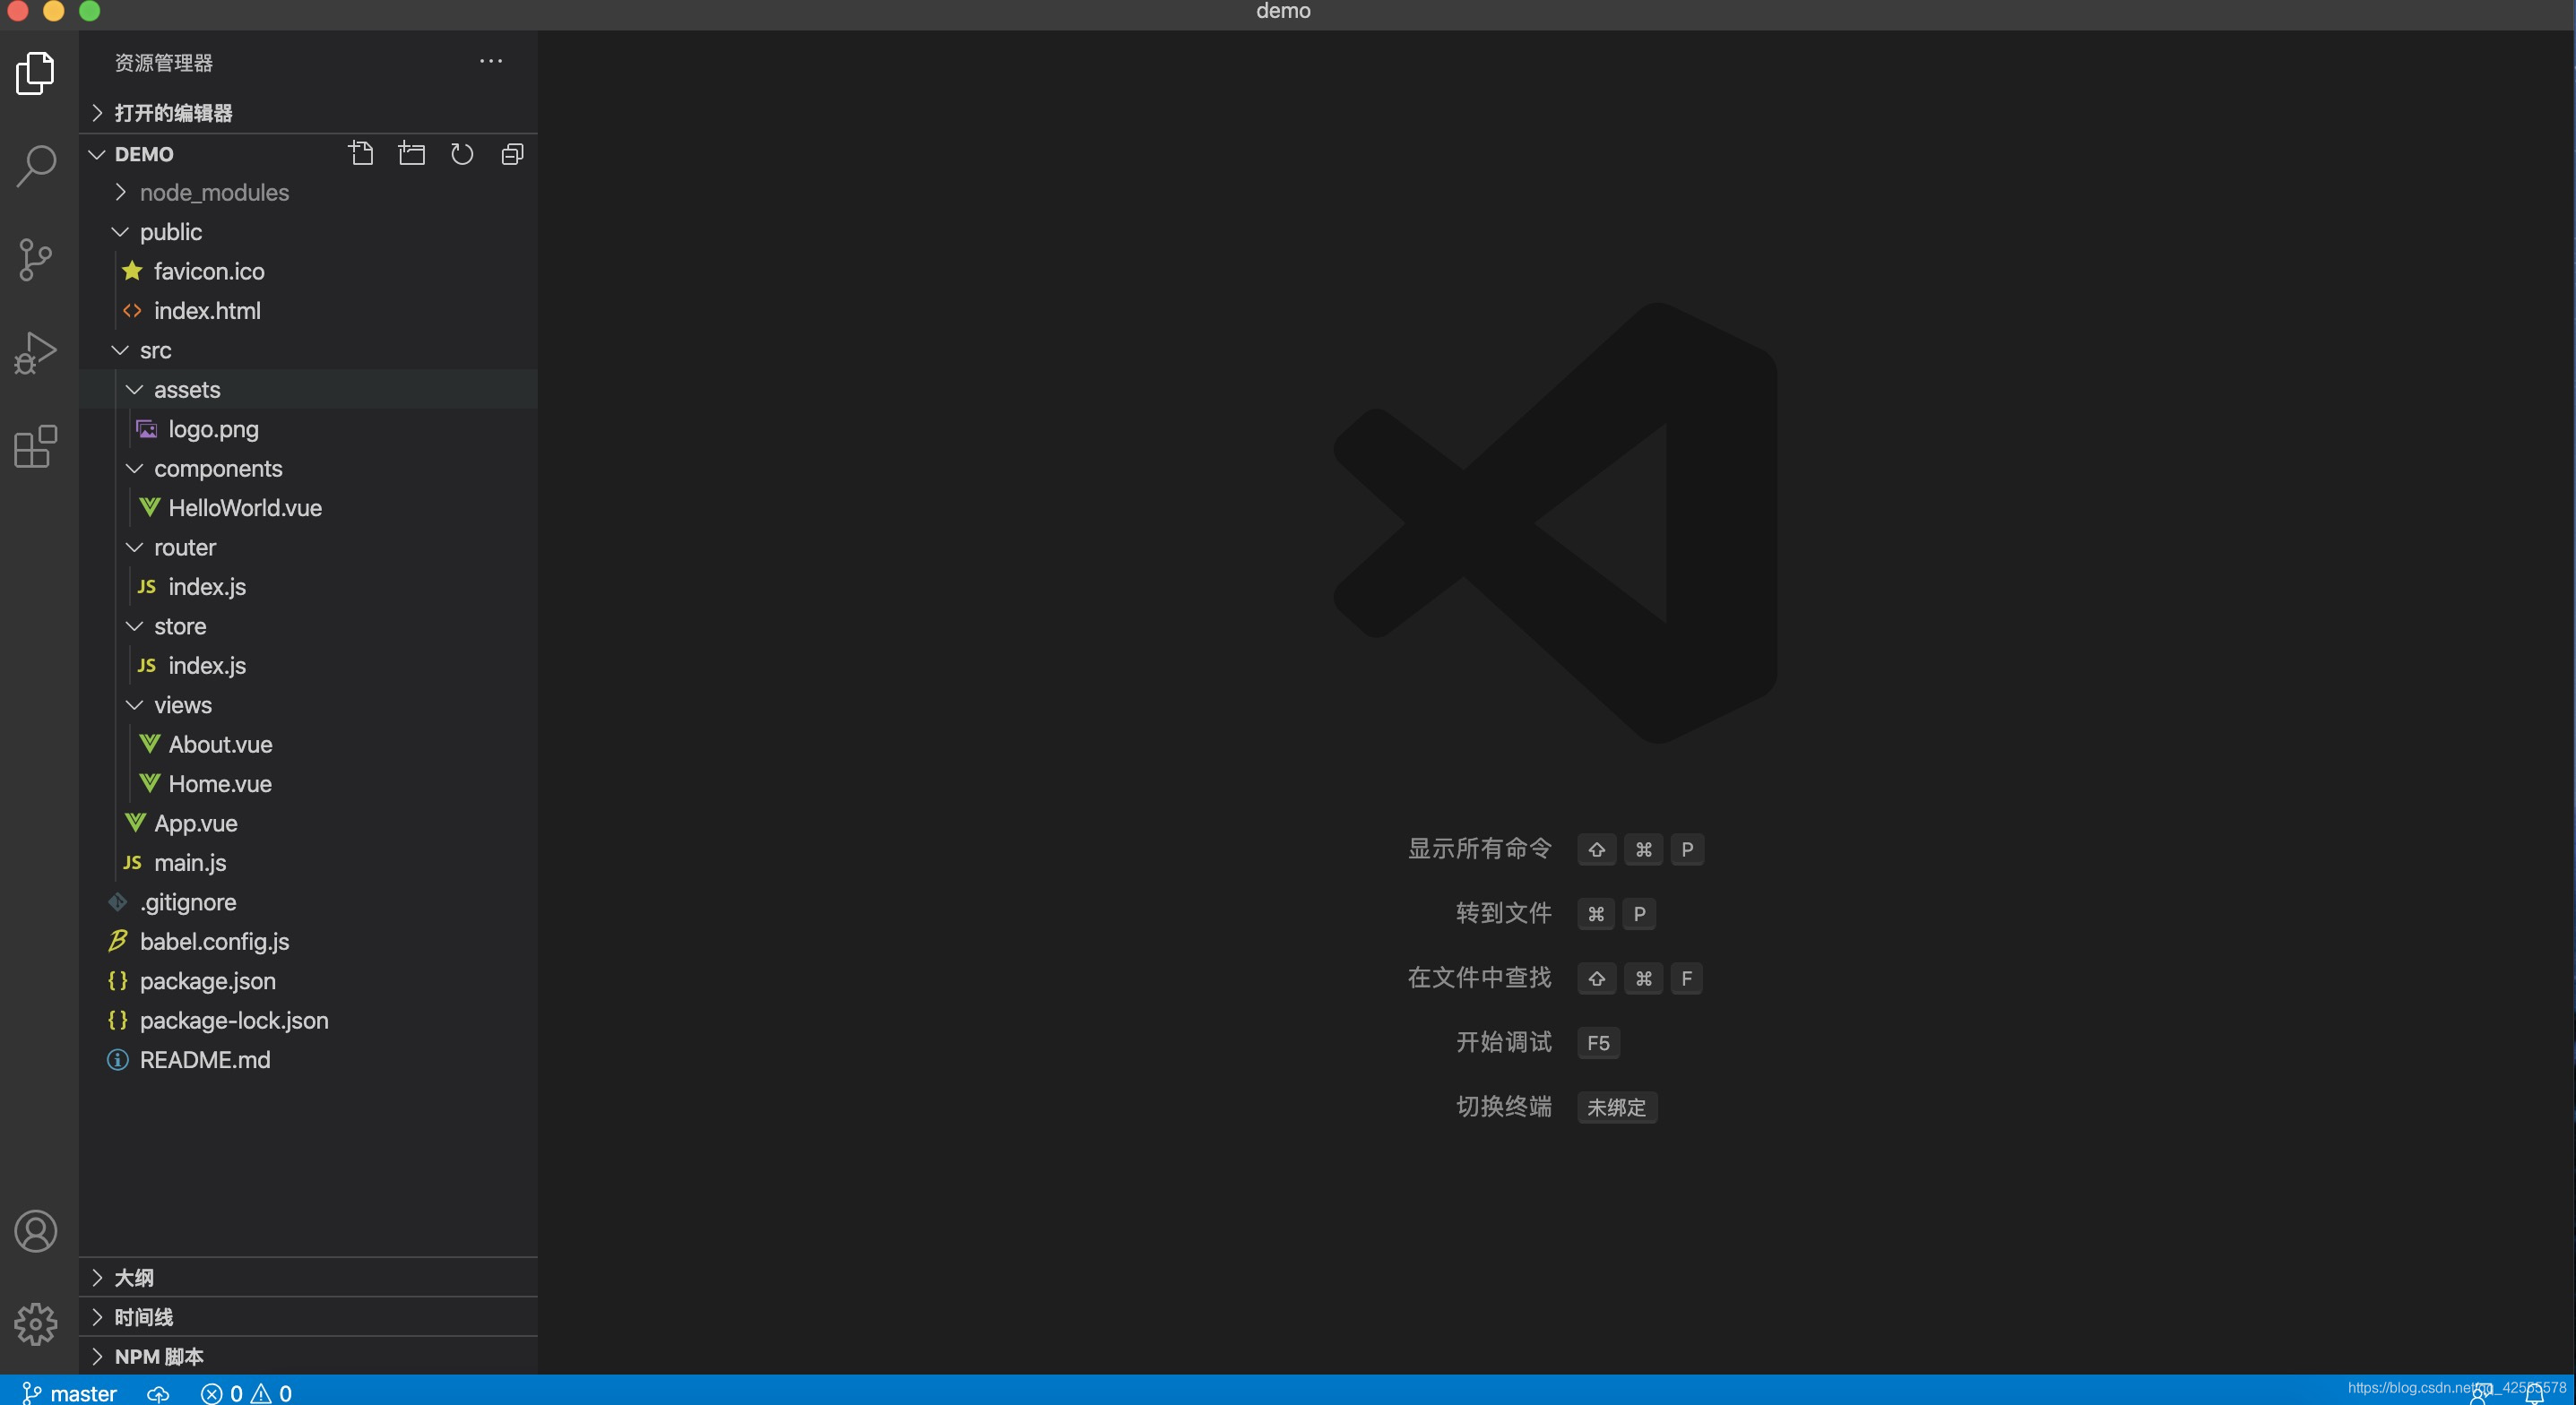This screenshot has height=1405, width=2576.
Task: Collapse the src folder
Action: (308, 350)
